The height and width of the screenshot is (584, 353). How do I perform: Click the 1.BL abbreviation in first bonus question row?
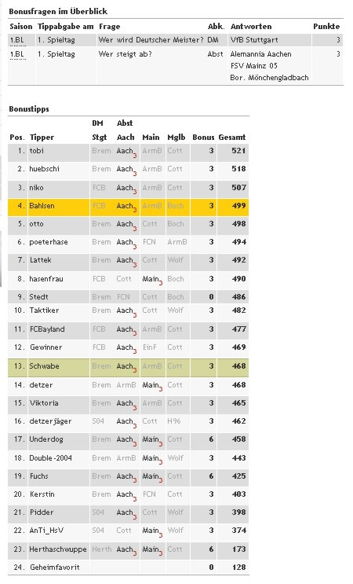16,40
